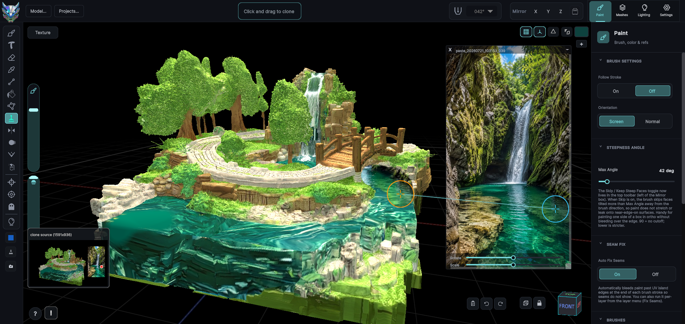Open the Lighting tab
Screen dimensions: 685x324
(x=644, y=11)
